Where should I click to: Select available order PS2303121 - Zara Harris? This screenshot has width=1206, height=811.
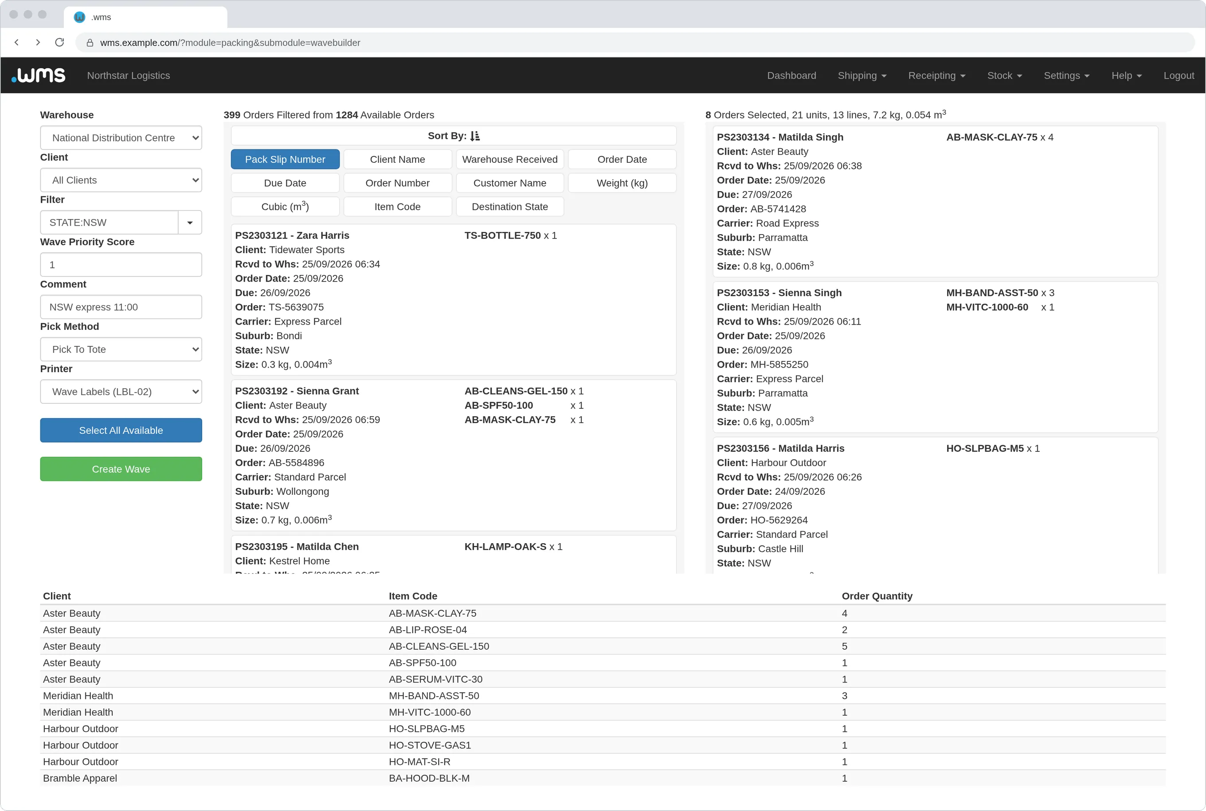pos(454,300)
